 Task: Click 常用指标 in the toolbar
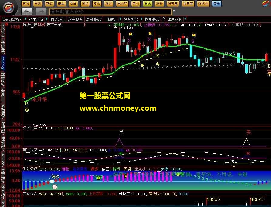point(175,19)
